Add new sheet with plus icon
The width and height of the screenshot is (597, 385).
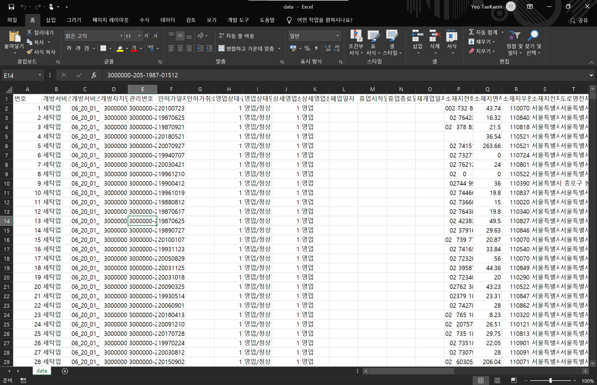click(x=65, y=371)
